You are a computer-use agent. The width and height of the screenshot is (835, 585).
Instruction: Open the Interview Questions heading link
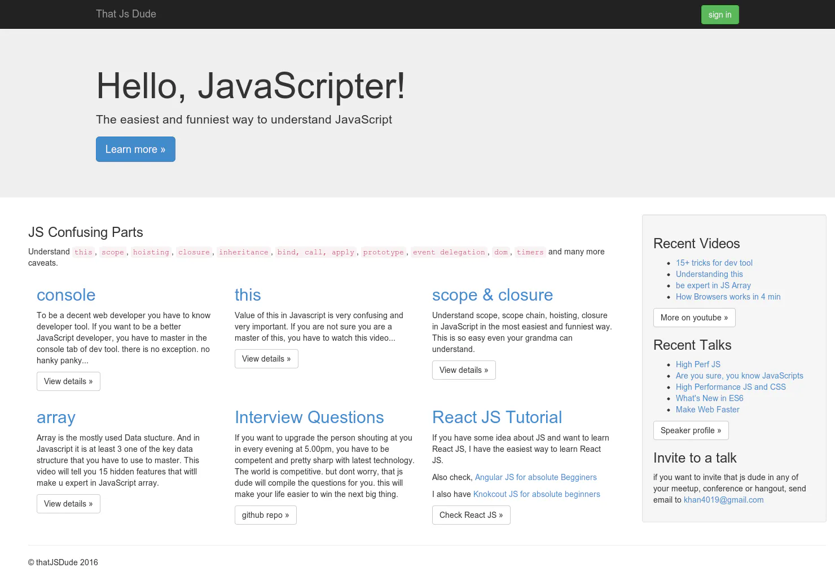[309, 417]
